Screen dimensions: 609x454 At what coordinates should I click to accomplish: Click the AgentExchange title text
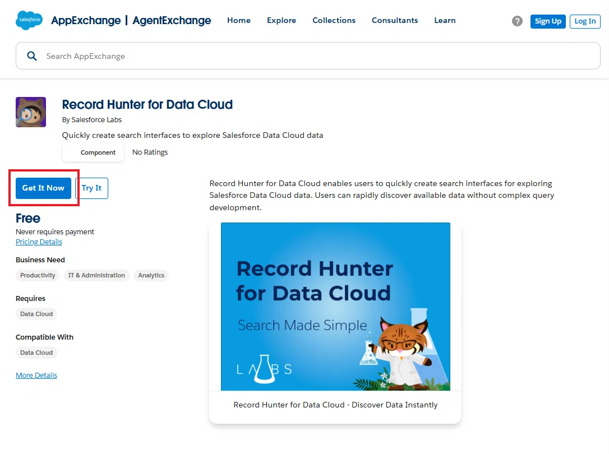point(172,20)
